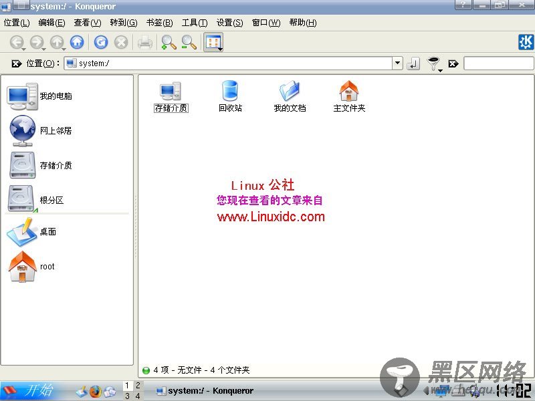This screenshot has height=401, width=535.
Task: Reload the page with the refresh icon
Action: pyautogui.click(x=100, y=41)
